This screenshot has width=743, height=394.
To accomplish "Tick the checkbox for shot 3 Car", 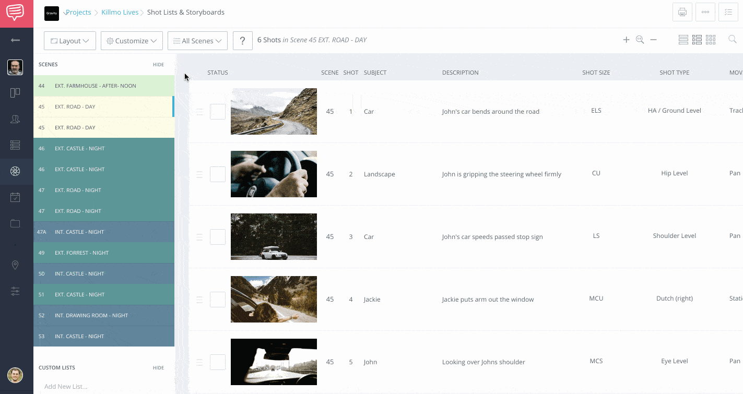I will [217, 236].
